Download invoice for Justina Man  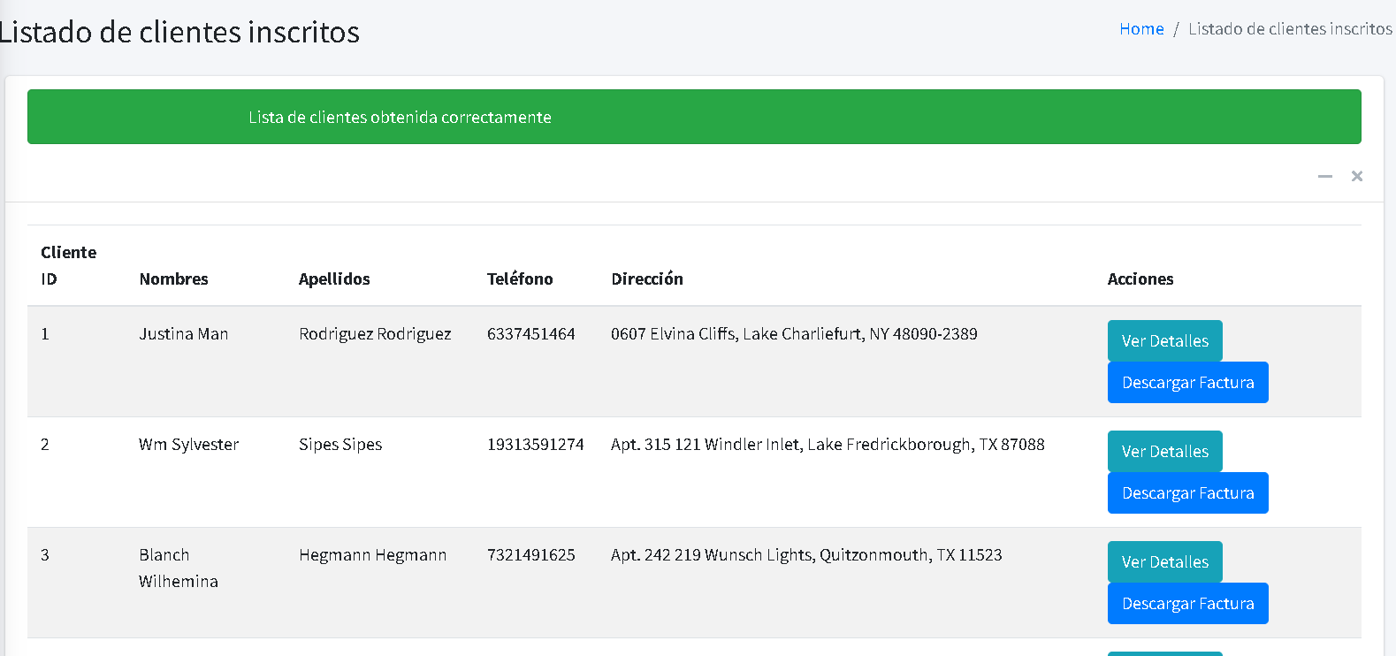click(1187, 382)
